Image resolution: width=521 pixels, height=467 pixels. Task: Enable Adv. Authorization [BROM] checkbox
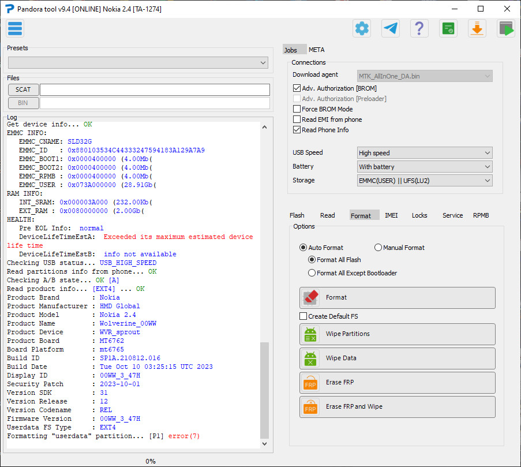[297, 88]
